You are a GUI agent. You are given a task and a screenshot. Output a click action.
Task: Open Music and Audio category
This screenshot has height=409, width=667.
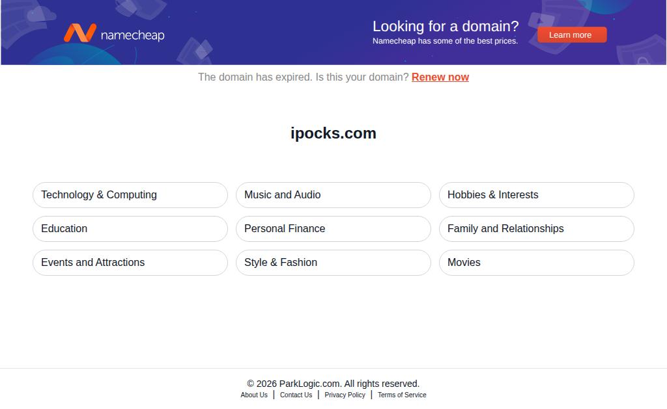(x=333, y=195)
